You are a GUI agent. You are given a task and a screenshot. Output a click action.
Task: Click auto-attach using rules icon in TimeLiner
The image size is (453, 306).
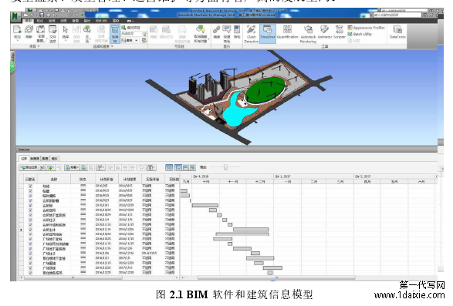(84, 167)
